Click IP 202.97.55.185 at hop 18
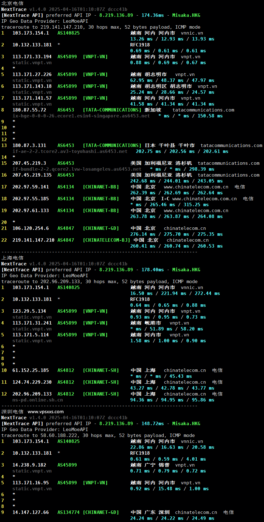 pyautogui.click(x=31, y=199)
